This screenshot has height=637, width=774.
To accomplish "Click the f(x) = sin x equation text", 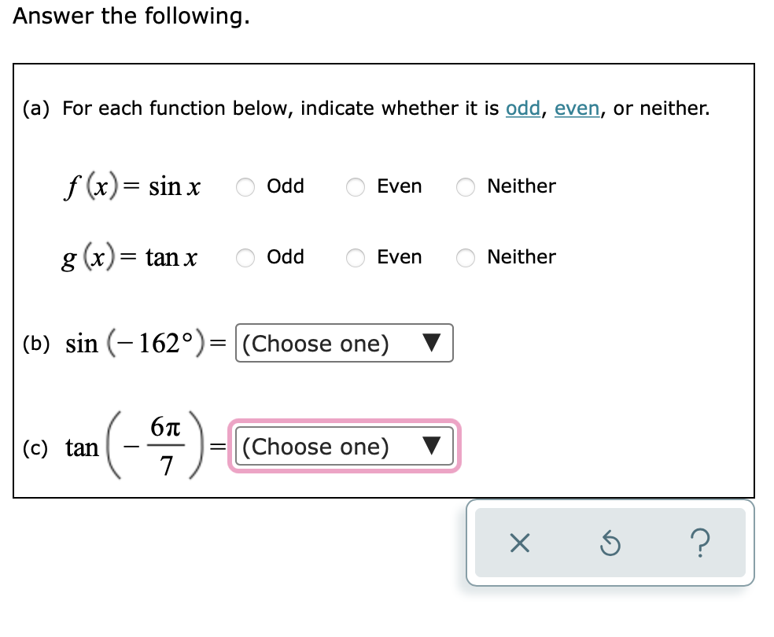I will [x=134, y=187].
